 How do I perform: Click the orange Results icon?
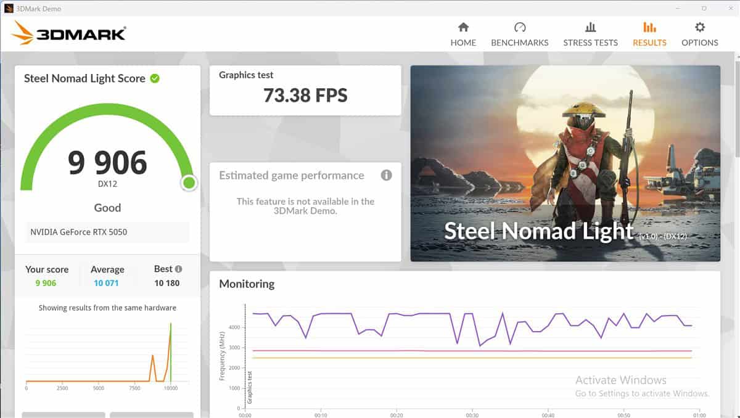coord(649,28)
